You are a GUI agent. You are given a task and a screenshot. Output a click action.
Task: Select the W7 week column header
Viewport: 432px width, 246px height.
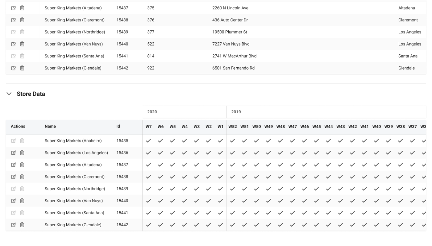tap(148, 127)
